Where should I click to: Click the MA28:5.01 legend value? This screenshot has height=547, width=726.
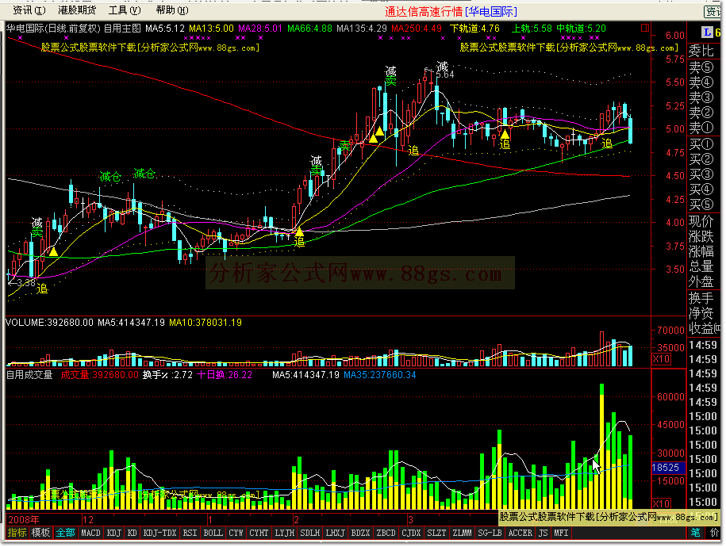pyautogui.click(x=259, y=29)
